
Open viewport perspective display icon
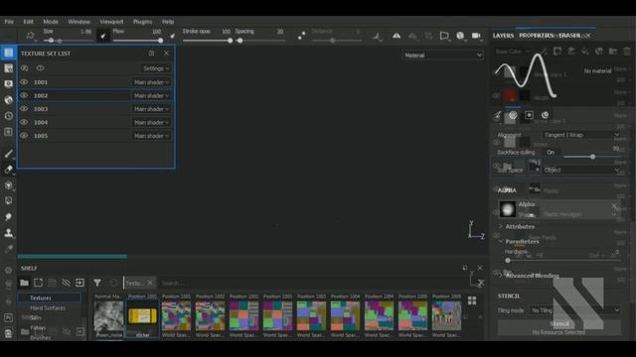click(444, 36)
